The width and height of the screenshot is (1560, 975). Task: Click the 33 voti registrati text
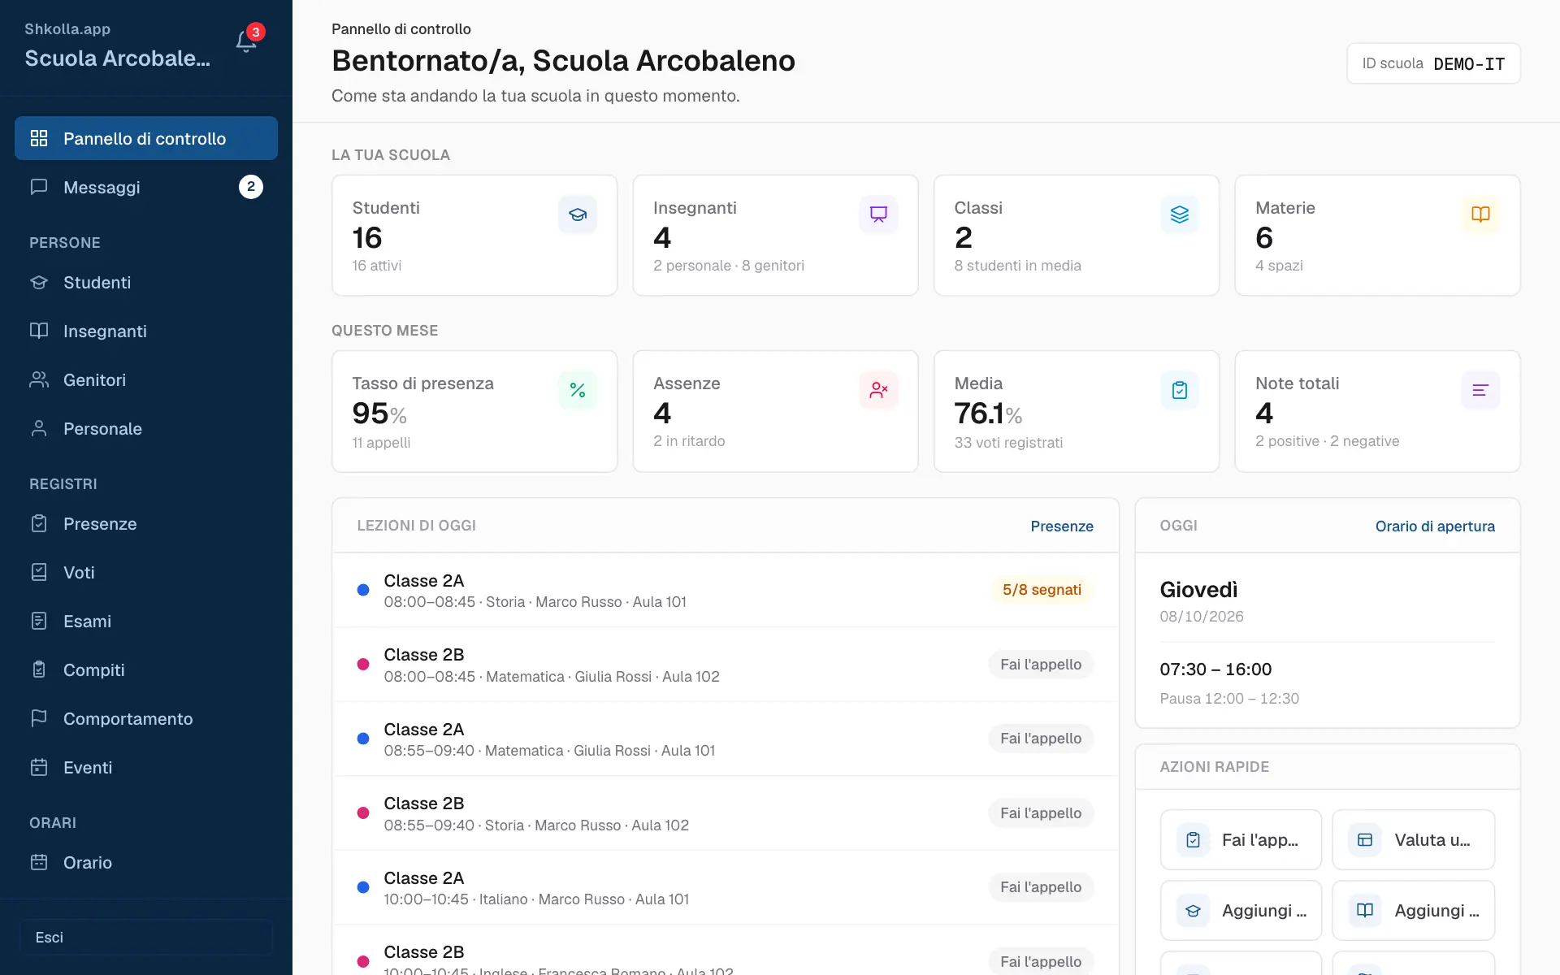pyautogui.click(x=1008, y=443)
